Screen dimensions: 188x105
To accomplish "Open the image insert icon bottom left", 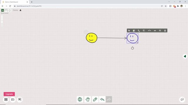I will (x=13, y=99).
